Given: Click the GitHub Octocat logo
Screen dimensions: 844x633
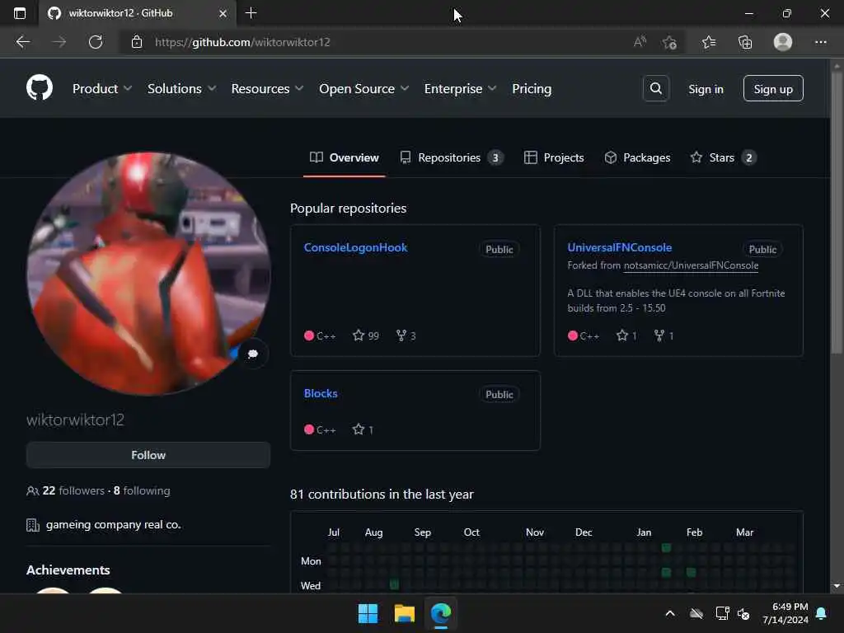Looking at the screenshot, I should 40,87.
